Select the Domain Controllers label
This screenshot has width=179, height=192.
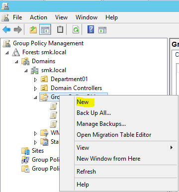pyautogui.click(x=76, y=88)
